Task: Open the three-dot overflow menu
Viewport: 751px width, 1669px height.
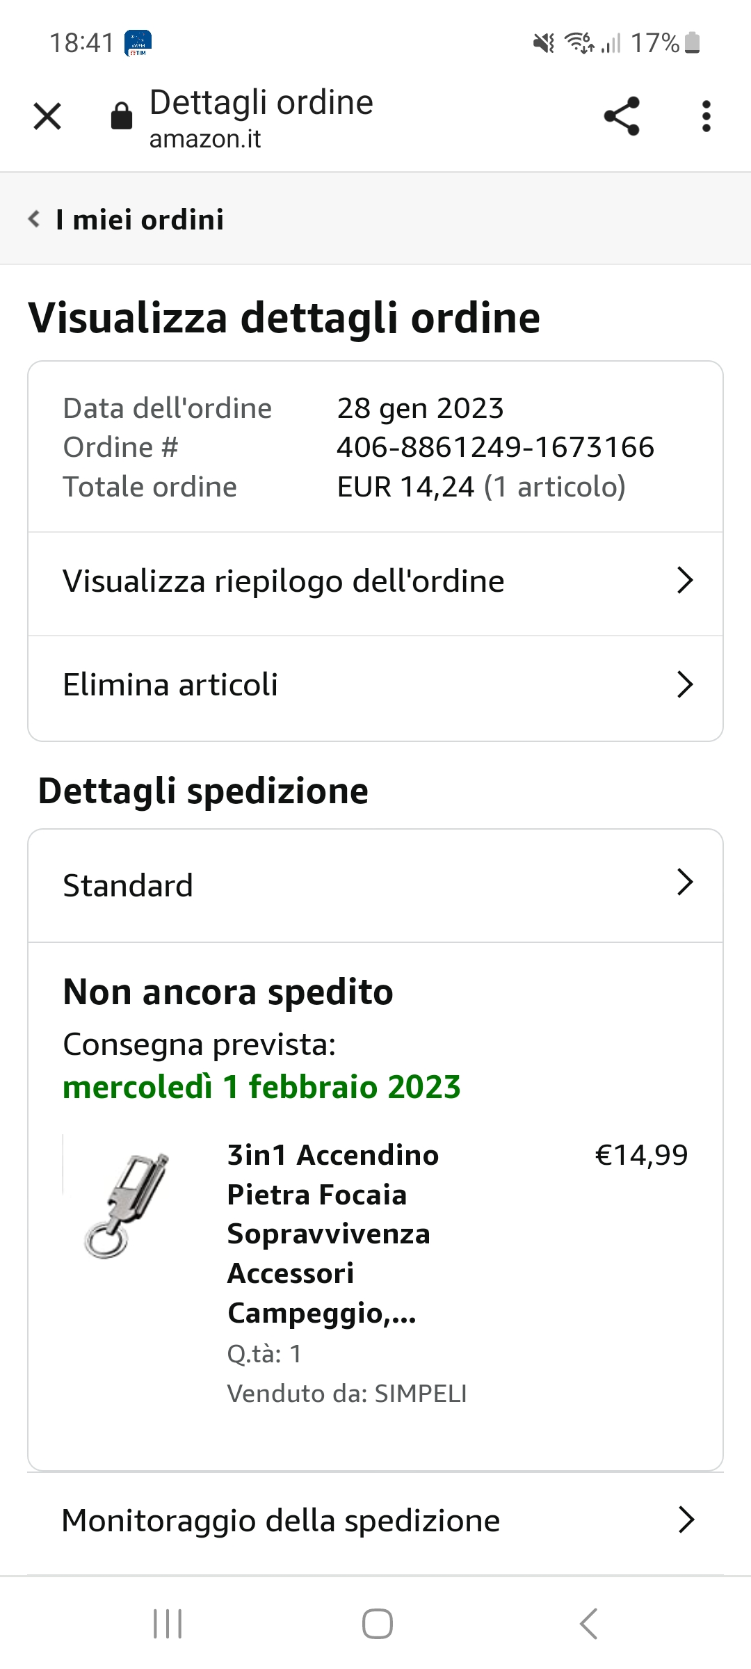Action: [706, 116]
